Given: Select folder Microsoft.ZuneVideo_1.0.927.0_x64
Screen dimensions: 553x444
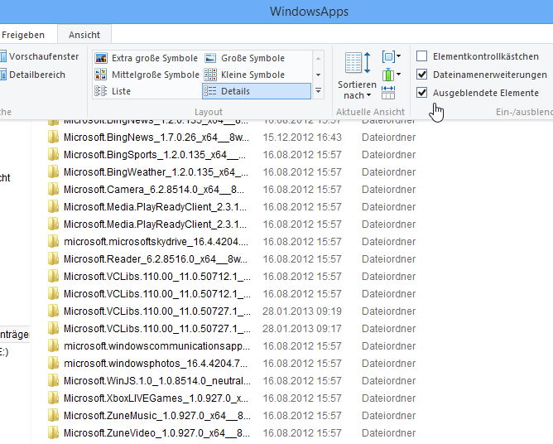Looking at the screenshot, I should tap(156, 433).
